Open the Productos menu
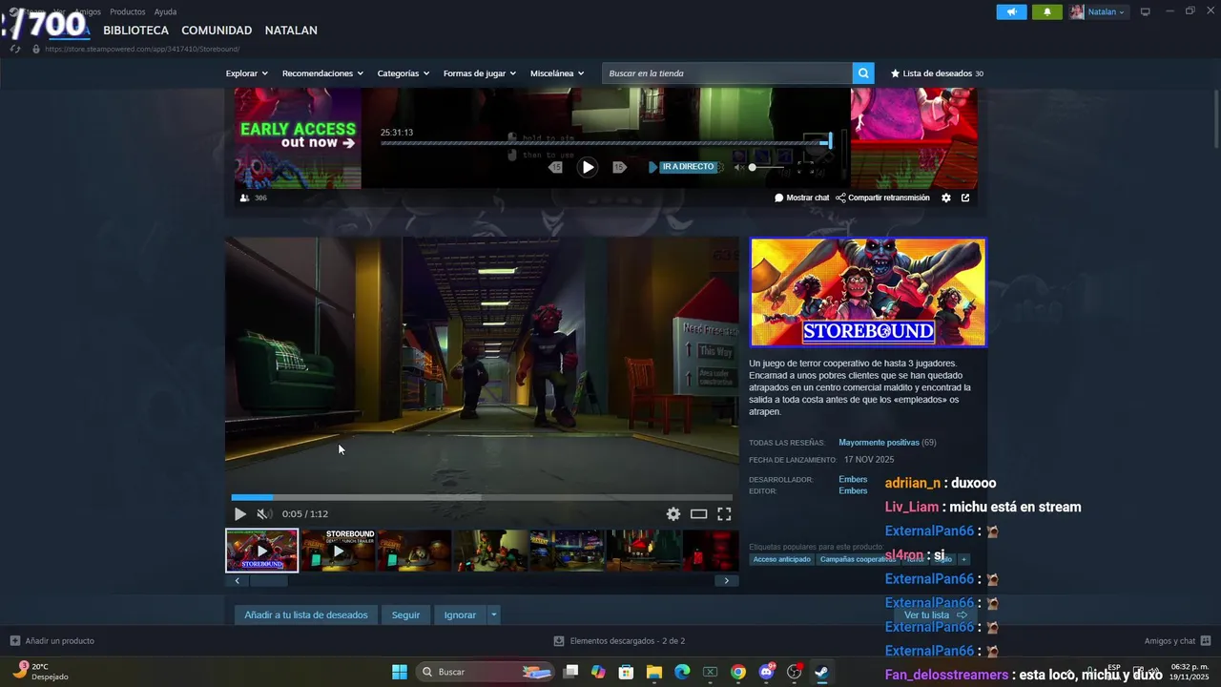This screenshot has height=687, width=1221. coord(128,11)
